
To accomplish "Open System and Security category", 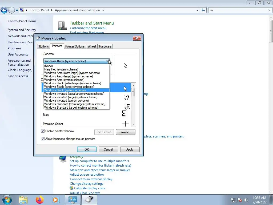I will pyautogui.click(x=22, y=30).
